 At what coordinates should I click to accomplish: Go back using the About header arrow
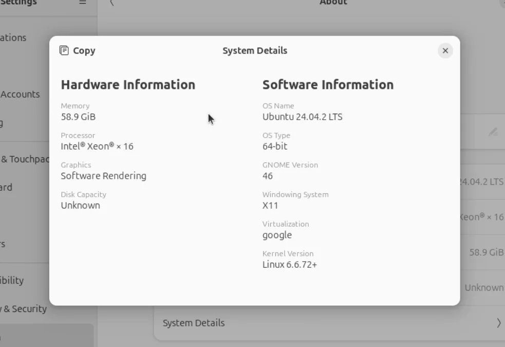coord(112,3)
